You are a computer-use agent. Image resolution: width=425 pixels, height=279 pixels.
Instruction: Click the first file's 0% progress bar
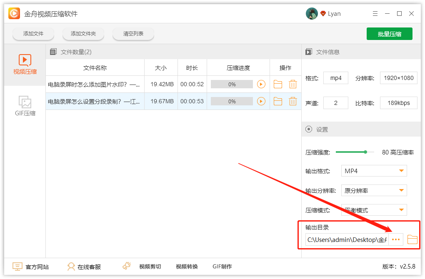pos(232,84)
